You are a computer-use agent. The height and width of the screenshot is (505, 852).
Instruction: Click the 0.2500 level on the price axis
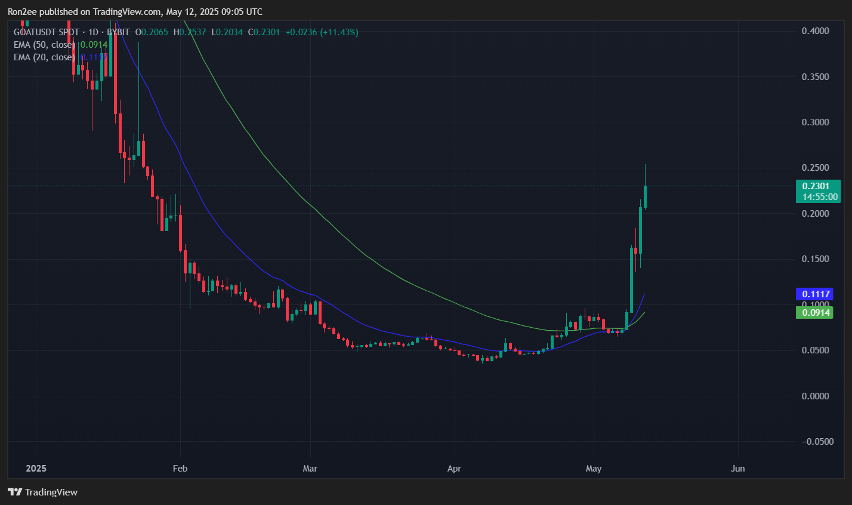click(x=817, y=168)
